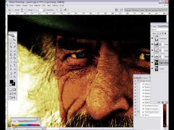Image resolution: width=174 pixels, height=130 pixels.
Task: Hide the topmost layer in Layers panel
Action: click(x=152, y=38)
